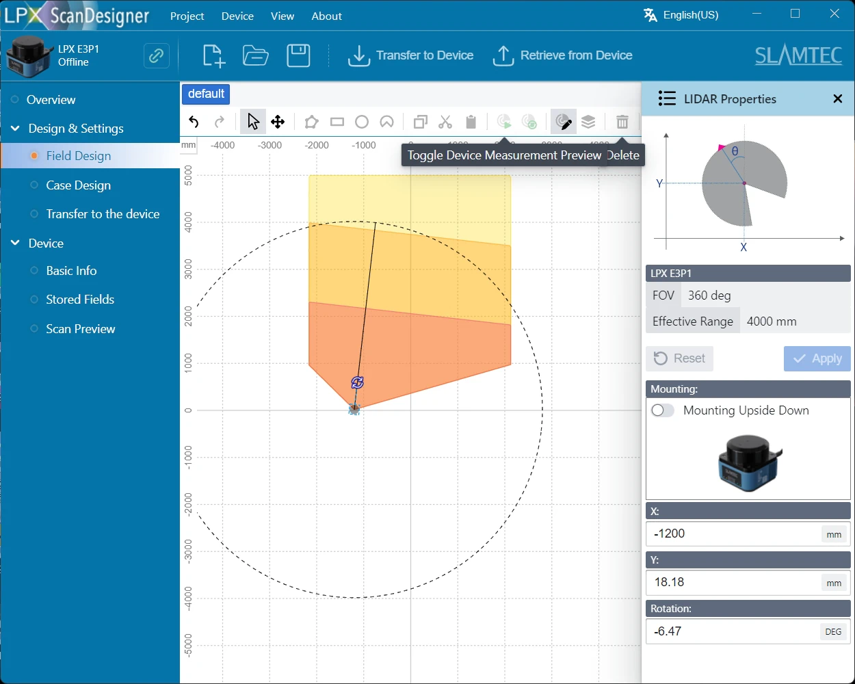Click the device connection link icon
Screen dimensions: 855x684
pyautogui.click(x=157, y=56)
